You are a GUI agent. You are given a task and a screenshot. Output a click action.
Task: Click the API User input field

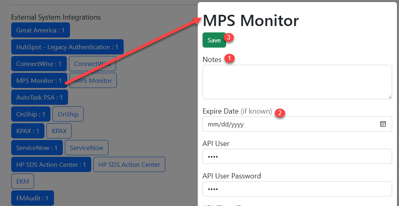coord(297,156)
